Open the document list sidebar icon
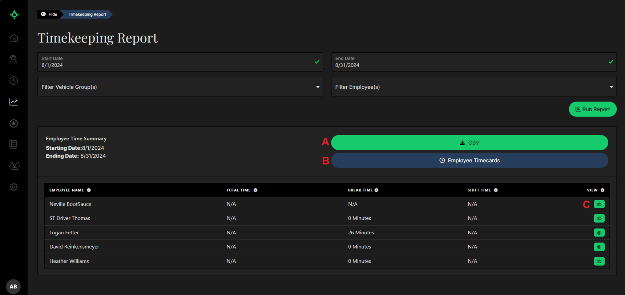Screen dimensions: 625x295 (14, 145)
